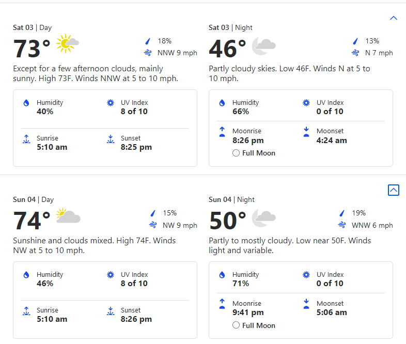This screenshot has height=344, width=406.
Task: Click the partly cloudy icon for Sun 04 Day
Action: coord(68,215)
